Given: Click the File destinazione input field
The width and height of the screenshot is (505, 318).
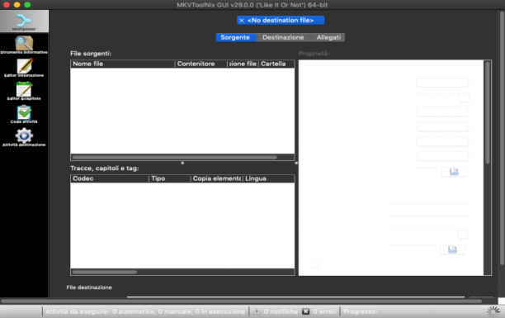Looking at the screenshot, I should point(295,296).
